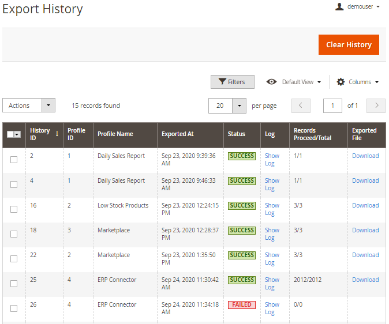The image size is (389, 324).
Task: Open the per page size dropdown arrow
Action: (240, 106)
